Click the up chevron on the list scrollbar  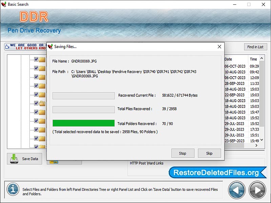pyautogui.click(x=261, y=59)
